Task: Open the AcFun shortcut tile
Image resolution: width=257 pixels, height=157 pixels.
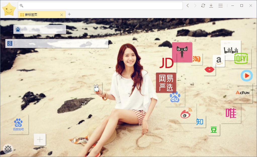Action: (243, 93)
